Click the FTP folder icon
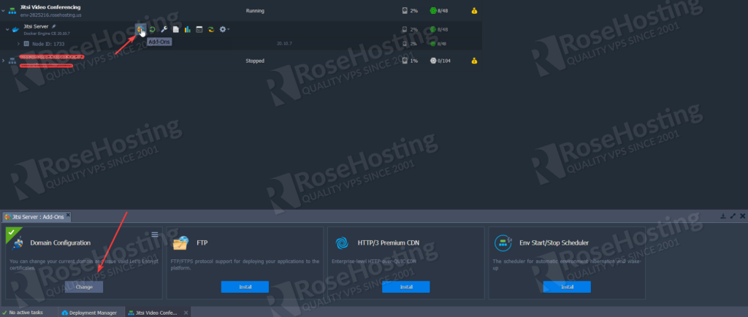This screenshot has height=317, width=748. (x=181, y=243)
